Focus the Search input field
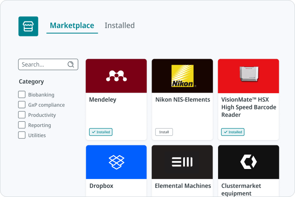The image size is (295, 197). pyautogui.click(x=48, y=64)
